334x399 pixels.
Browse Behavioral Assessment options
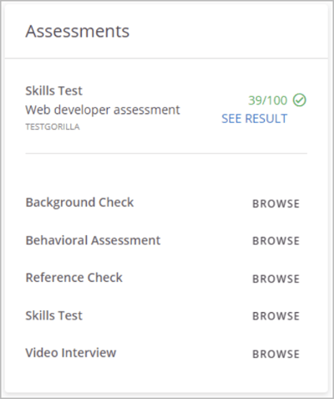(x=276, y=241)
